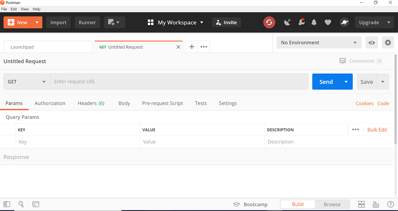Click the heart icon
Screen dimensions: 398x211
click(328, 22)
